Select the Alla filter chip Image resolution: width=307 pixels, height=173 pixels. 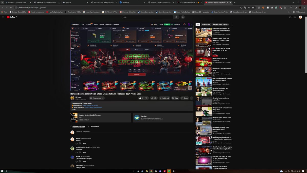pos(198,25)
